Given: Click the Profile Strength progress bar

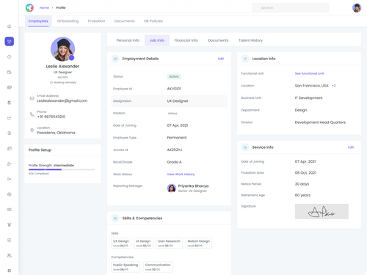Looking at the screenshot, I should point(62,169).
